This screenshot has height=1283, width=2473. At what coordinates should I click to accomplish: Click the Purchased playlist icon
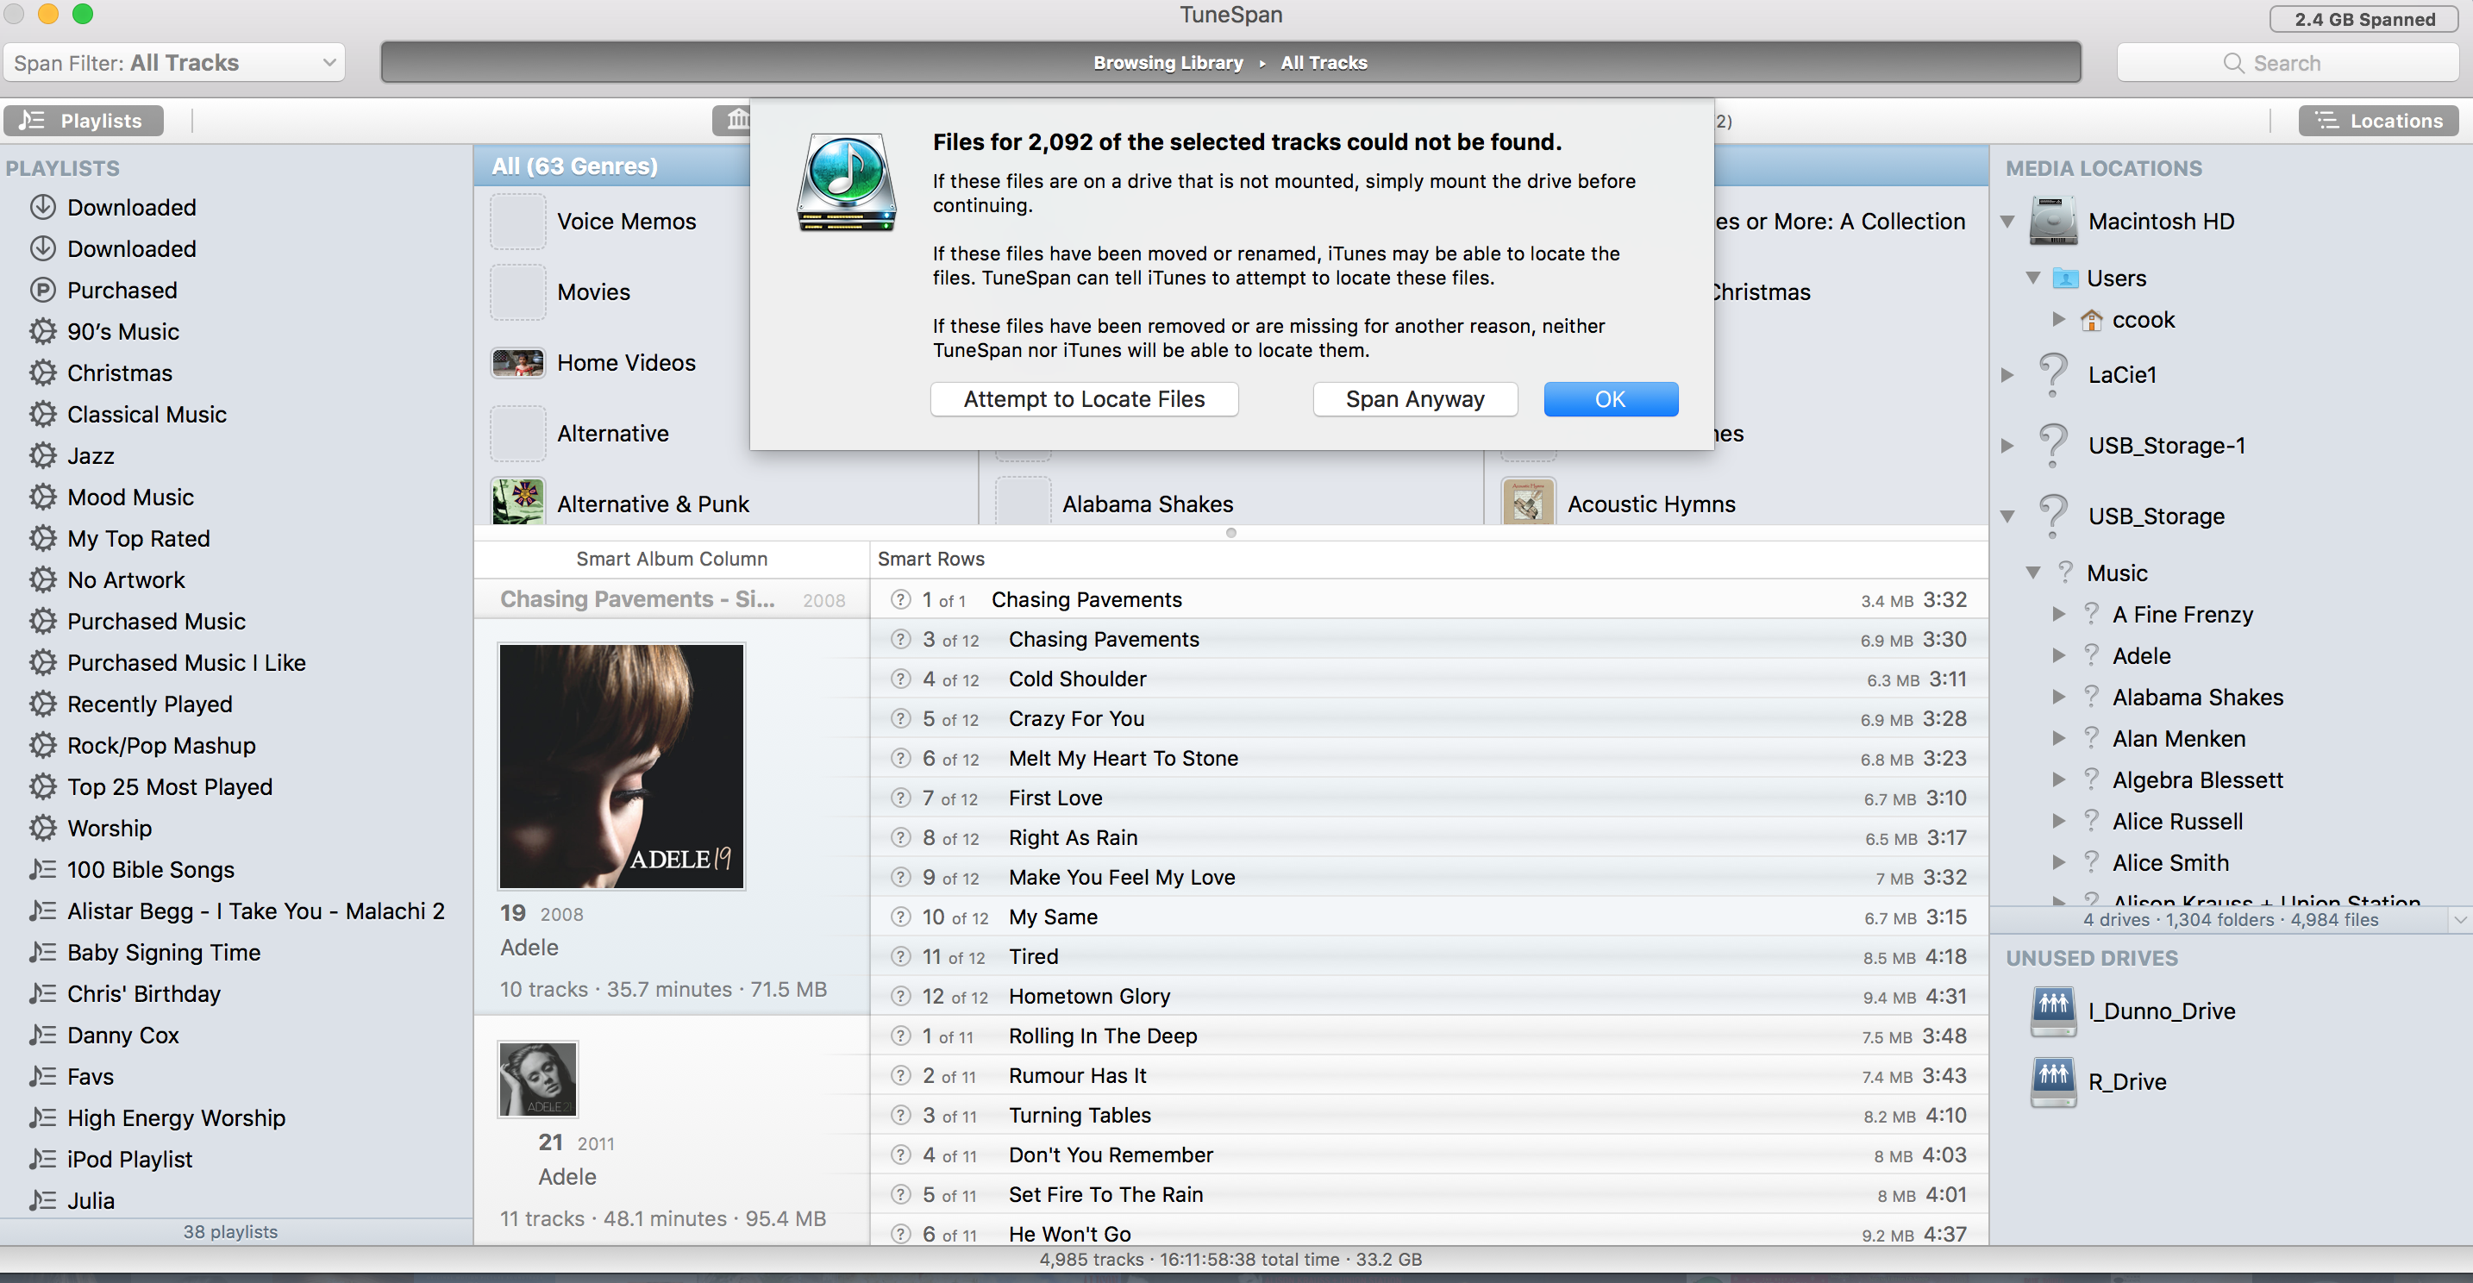[42, 290]
